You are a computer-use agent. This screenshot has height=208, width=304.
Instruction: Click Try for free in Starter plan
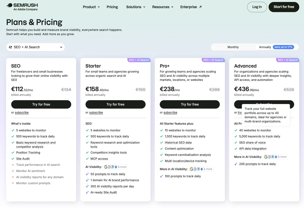point(116,104)
